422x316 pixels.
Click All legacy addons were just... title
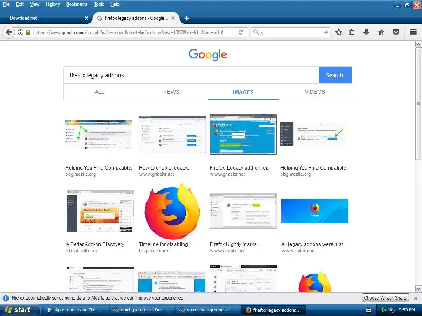click(314, 244)
